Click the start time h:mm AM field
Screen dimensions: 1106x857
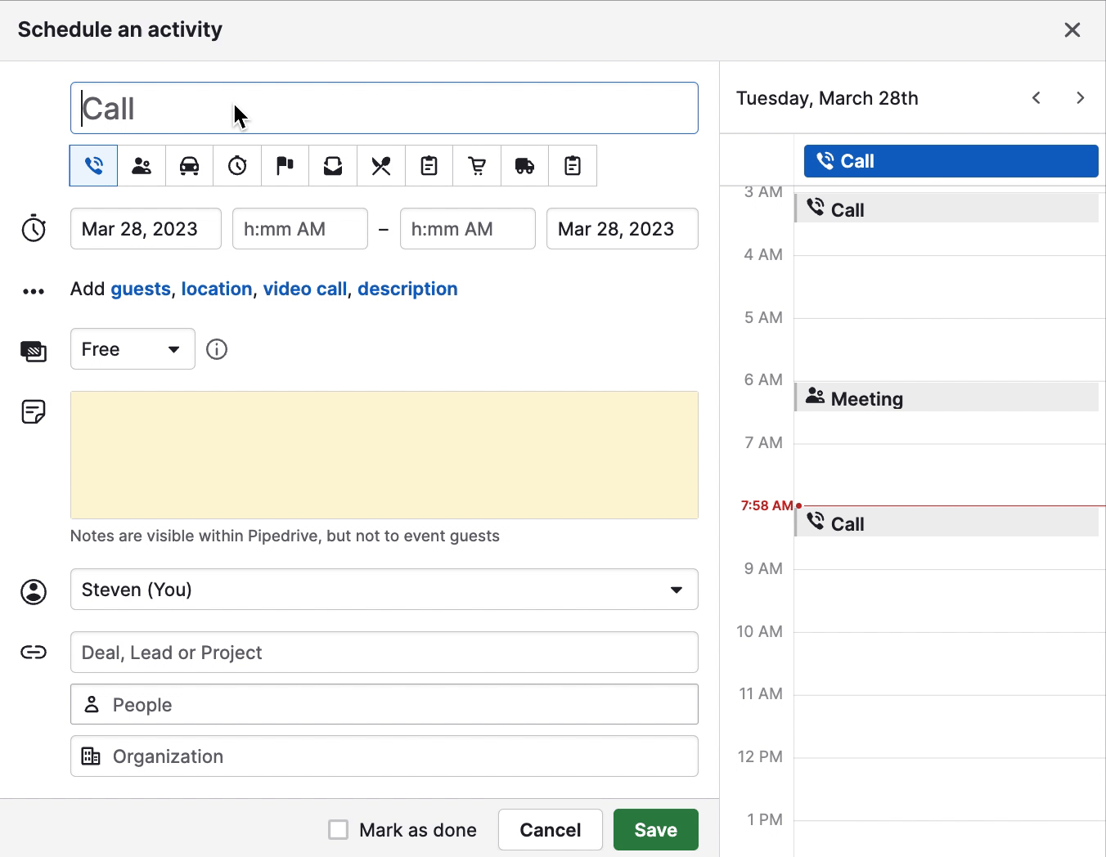pyautogui.click(x=300, y=229)
